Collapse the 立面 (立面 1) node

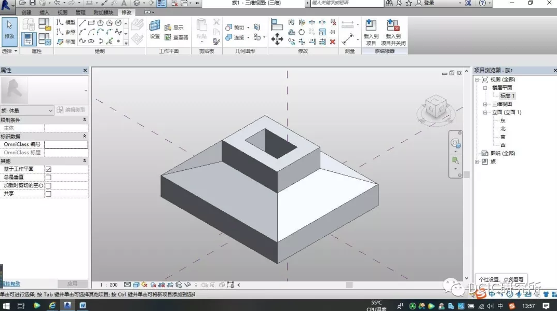point(485,112)
